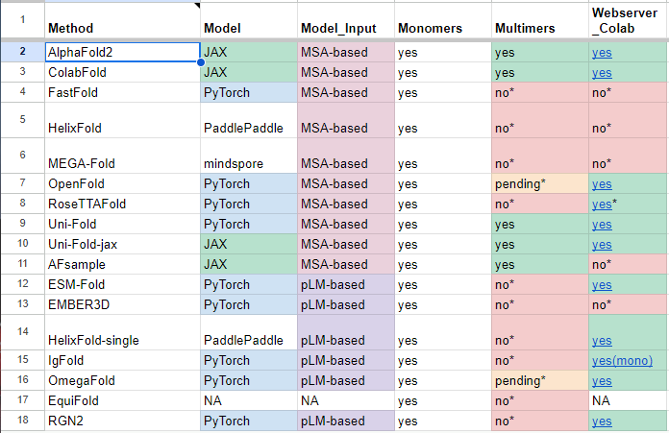Select the HelixFold-single cell
This screenshot has height=433, width=669.
(122, 332)
